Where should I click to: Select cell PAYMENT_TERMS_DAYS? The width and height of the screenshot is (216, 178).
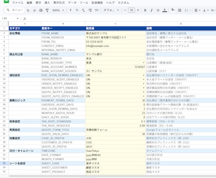point(63,101)
